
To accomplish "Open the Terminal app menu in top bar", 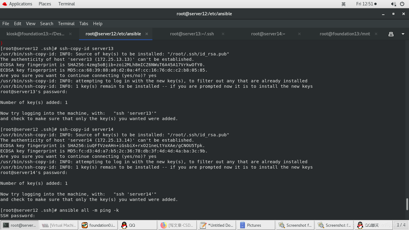I will click(x=66, y=4).
